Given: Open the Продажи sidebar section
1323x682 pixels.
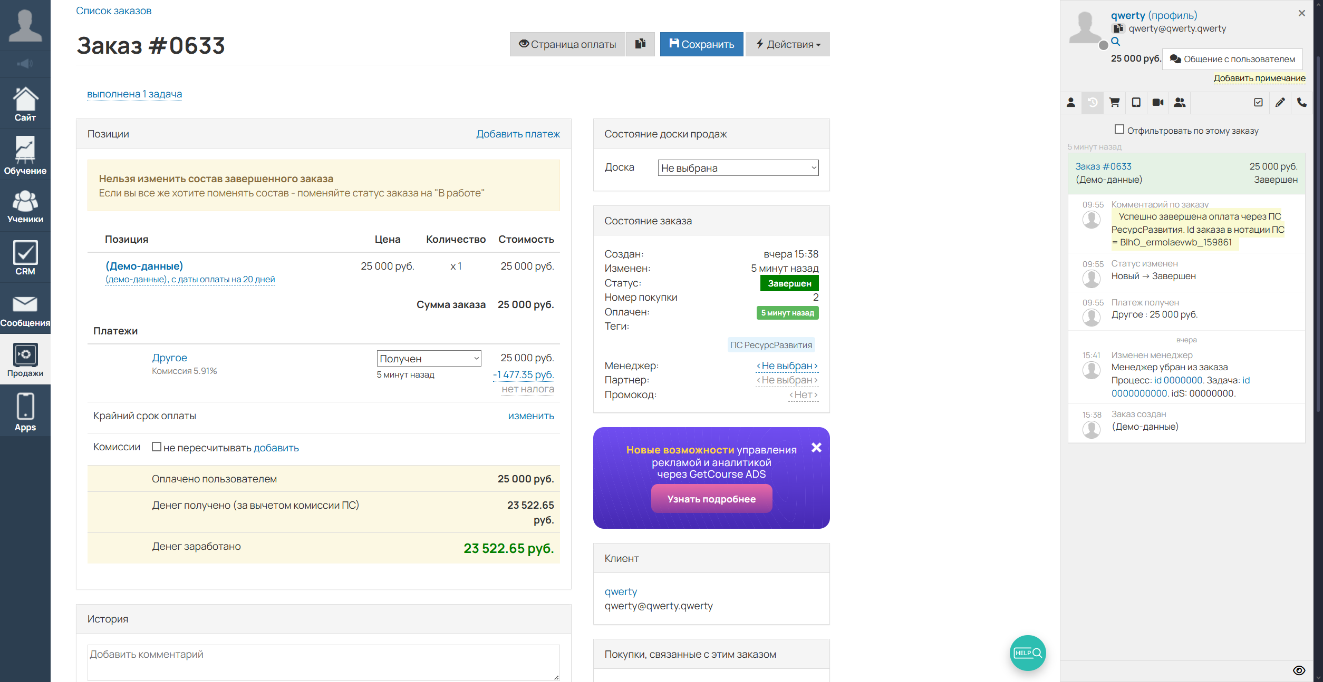Looking at the screenshot, I should [25, 361].
